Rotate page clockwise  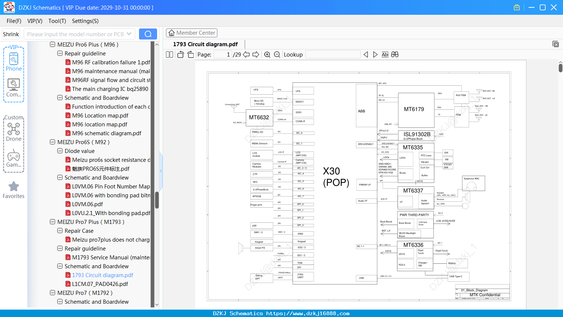tap(190, 54)
